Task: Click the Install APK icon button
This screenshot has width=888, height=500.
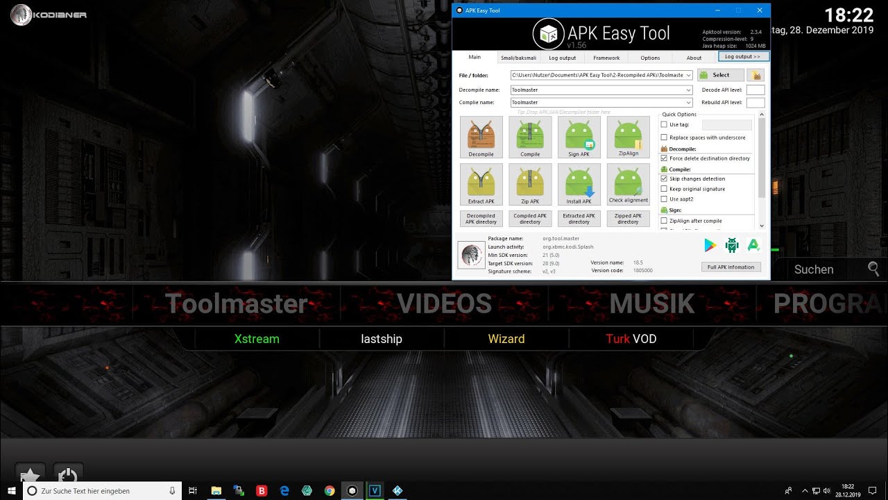Action: pyautogui.click(x=579, y=184)
